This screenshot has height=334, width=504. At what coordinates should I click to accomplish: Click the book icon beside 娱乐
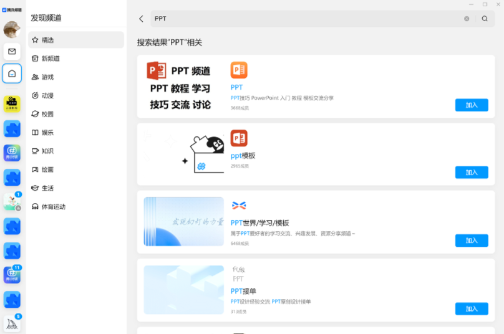(x=35, y=132)
